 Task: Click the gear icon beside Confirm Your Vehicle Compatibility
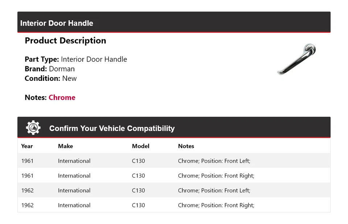tap(33, 128)
